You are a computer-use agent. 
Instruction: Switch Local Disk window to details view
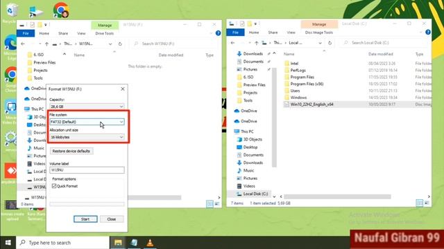point(419,203)
